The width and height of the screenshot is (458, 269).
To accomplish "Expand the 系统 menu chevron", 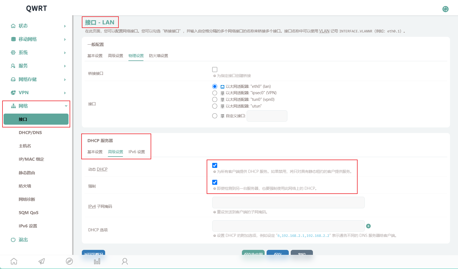I will click(x=65, y=53).
